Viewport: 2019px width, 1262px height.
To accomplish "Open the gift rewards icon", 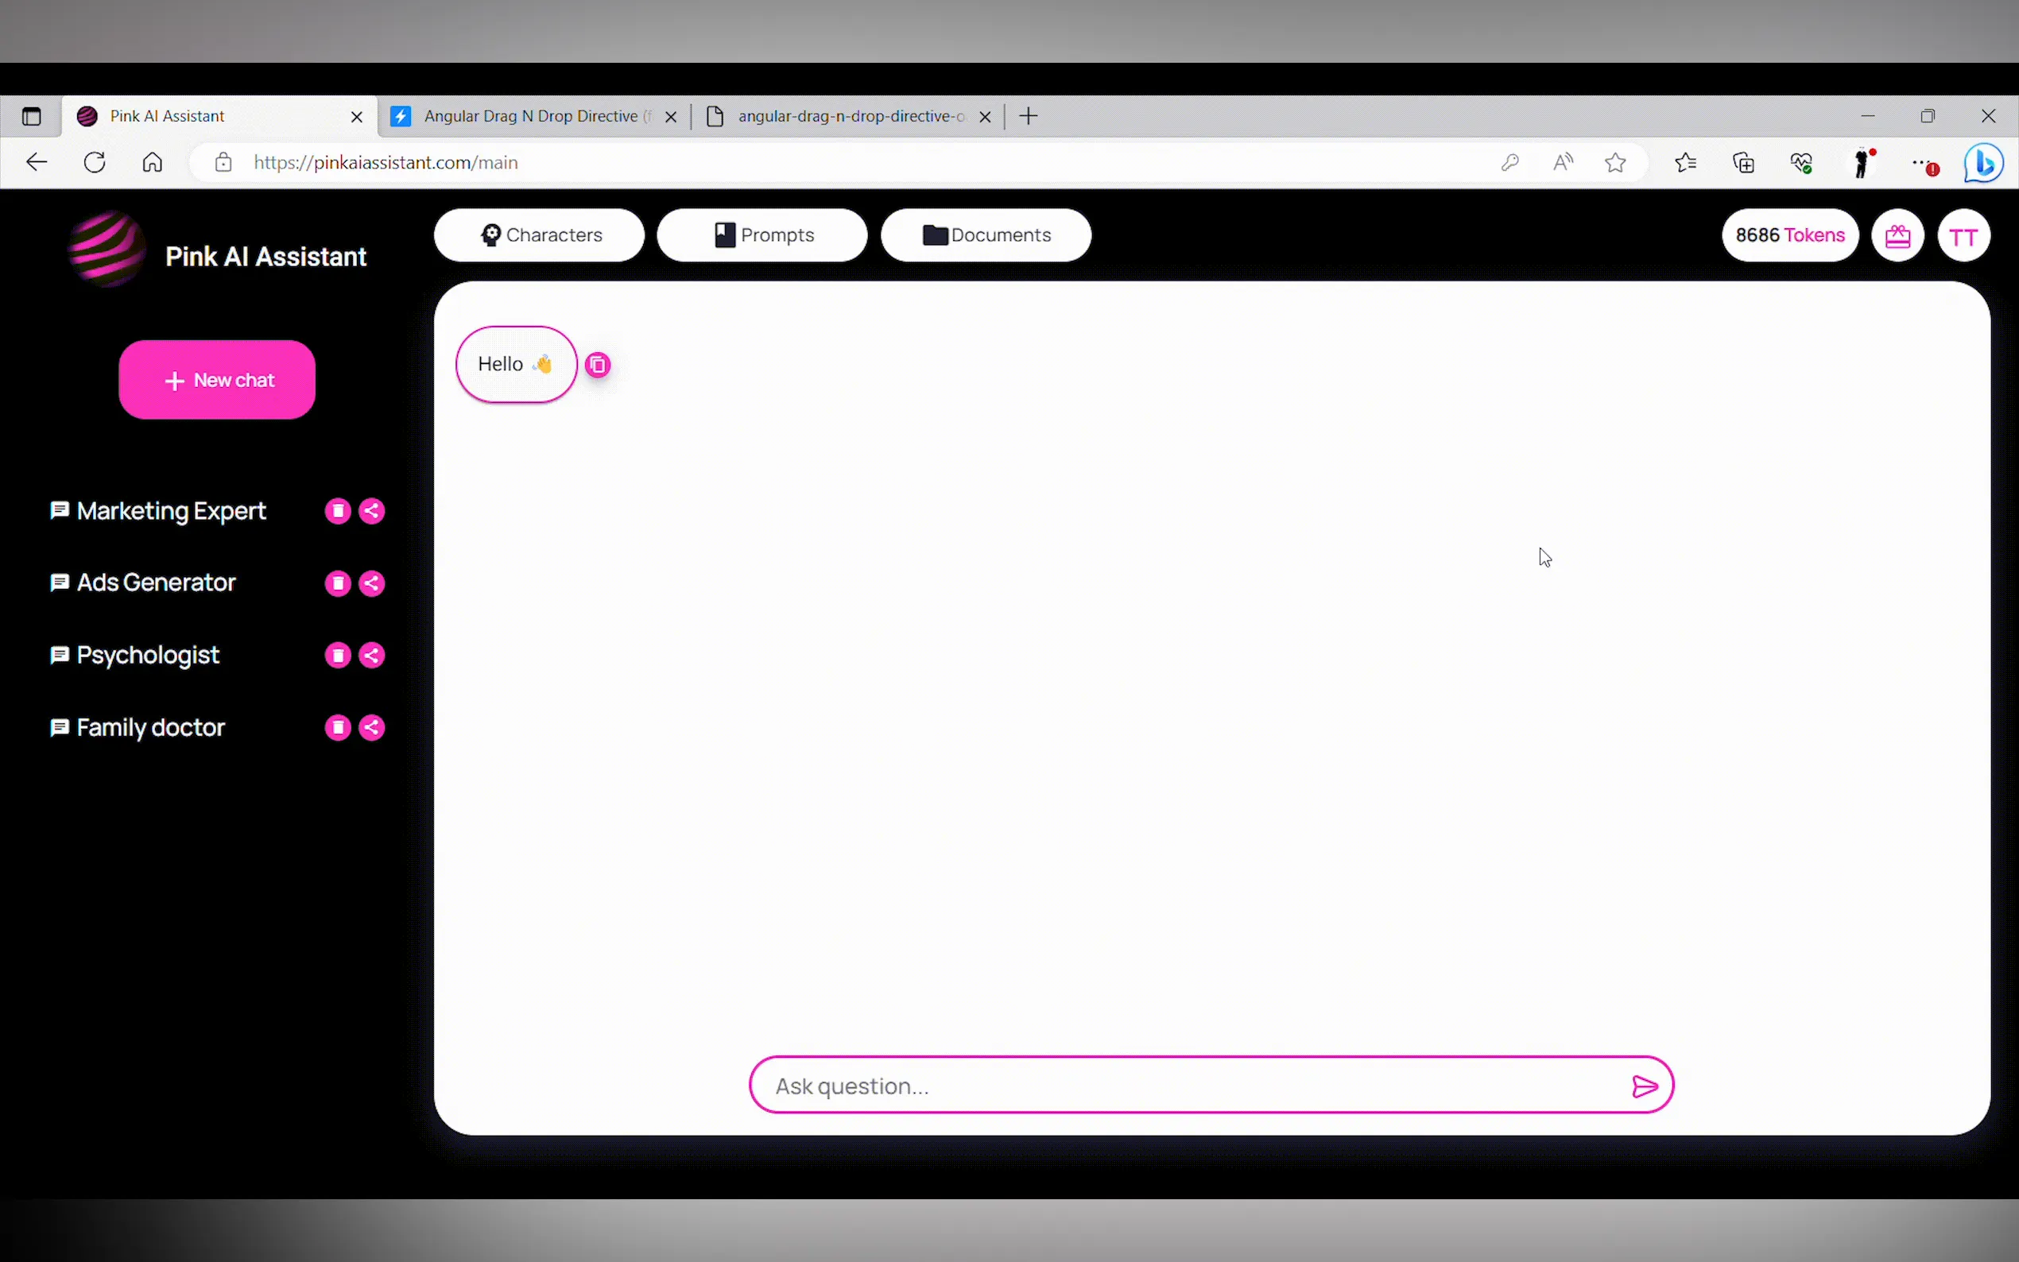I will [x=1897, y=236].
